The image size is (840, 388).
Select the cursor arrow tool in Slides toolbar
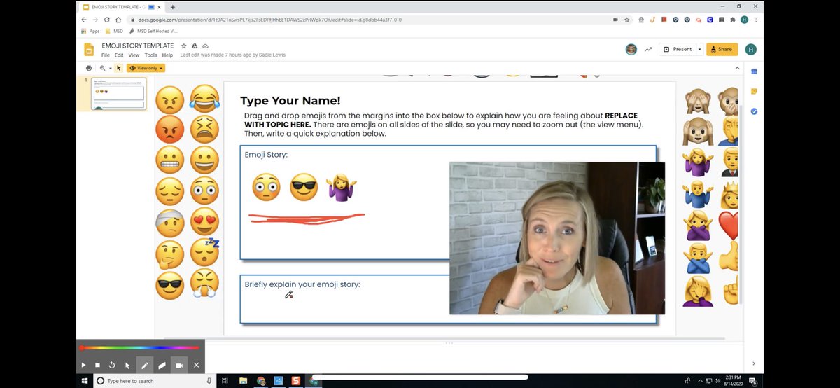[x=118, y=68]
